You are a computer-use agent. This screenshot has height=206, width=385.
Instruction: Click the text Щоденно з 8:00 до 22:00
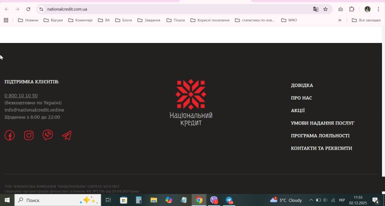pyautogui.click(x=32, y=117)
